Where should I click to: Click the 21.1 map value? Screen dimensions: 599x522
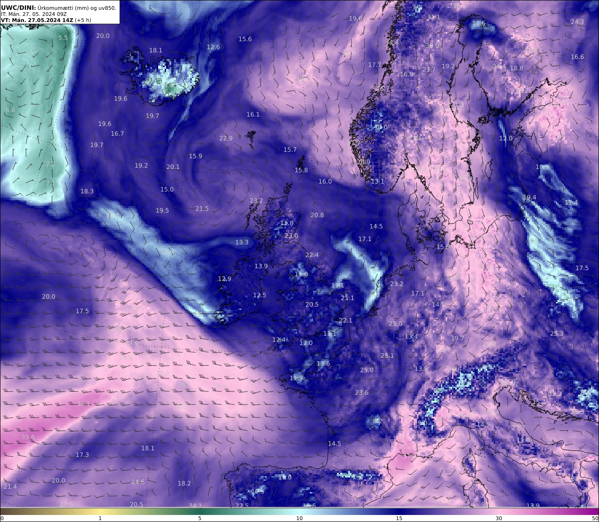348,298
